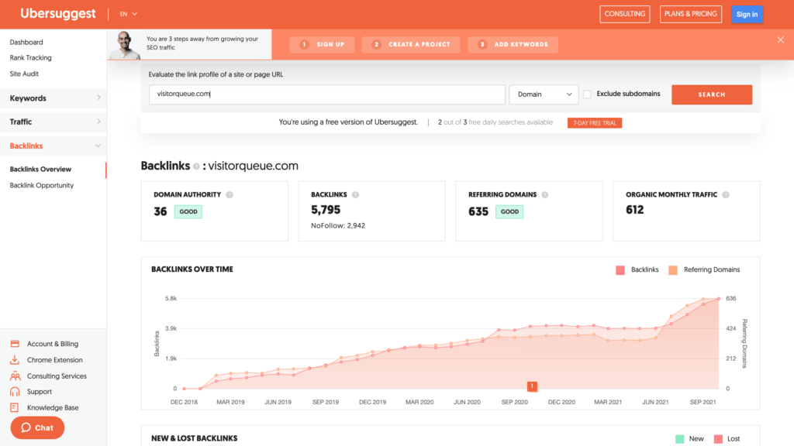
Task: Click the avatar photo in the banner
Action: 126,45
